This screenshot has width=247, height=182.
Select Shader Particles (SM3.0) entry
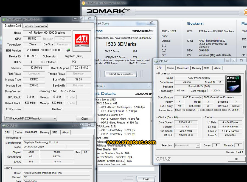114,161
